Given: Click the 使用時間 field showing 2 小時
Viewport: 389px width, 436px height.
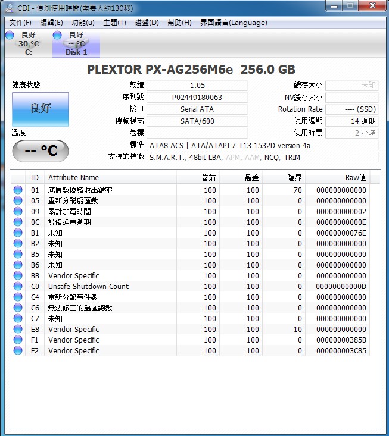Looking at the screenshot, I should (x=352, y=133).
